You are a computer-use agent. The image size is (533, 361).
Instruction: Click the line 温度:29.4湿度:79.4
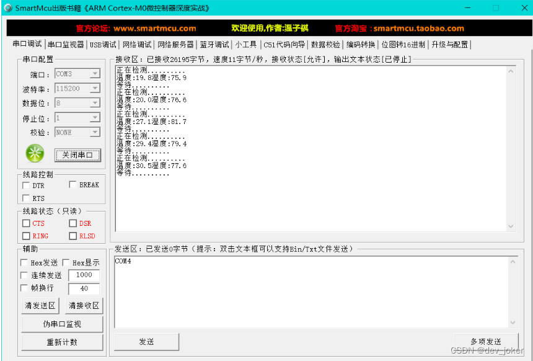point(152,143)
